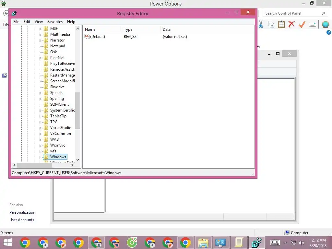
Task: Select the Notepad registry key
Action: pyautogui.click(x=57, y=46)
